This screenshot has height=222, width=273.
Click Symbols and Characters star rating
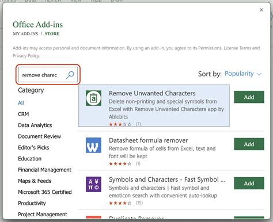click(x=120, y=203)
